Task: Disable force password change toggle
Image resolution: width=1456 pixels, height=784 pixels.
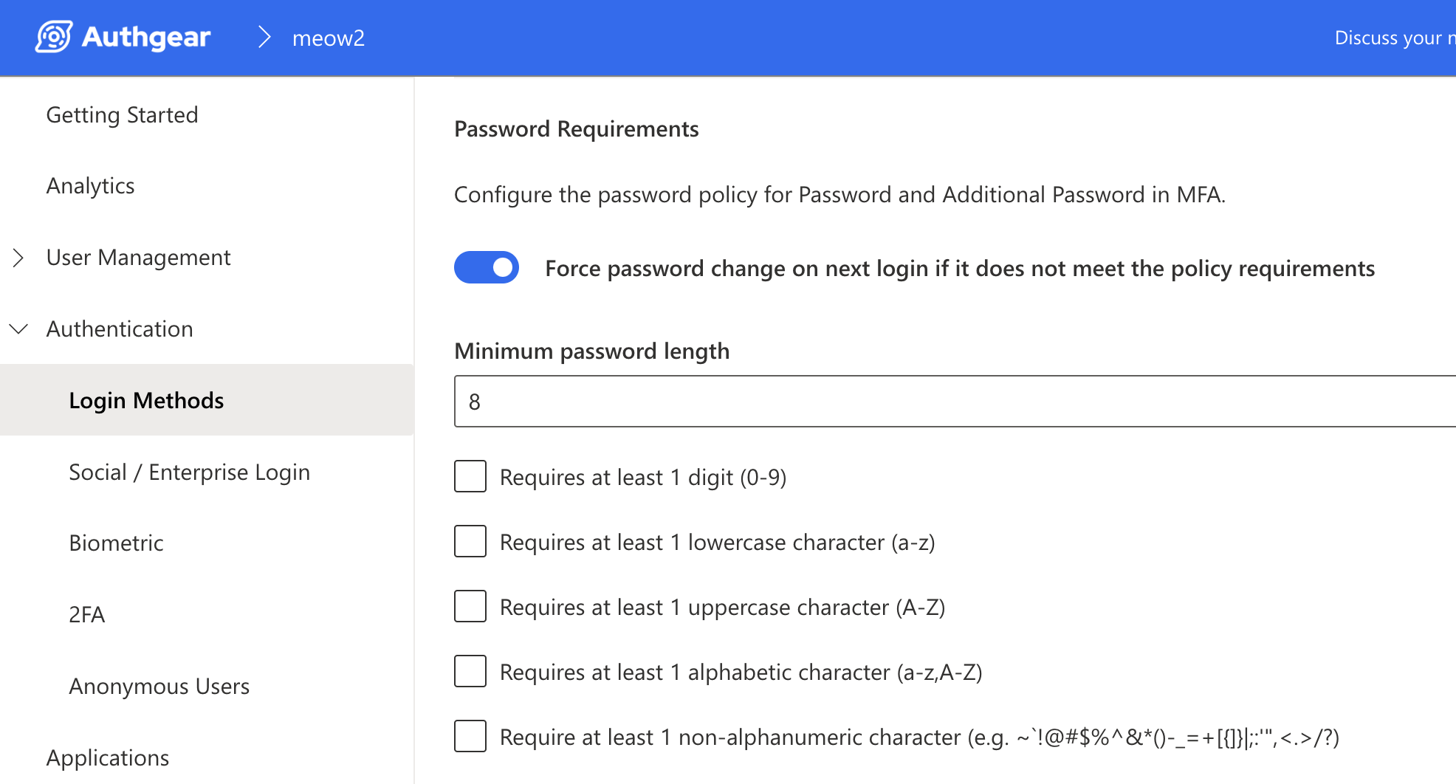Action: [x=487, y=267]
